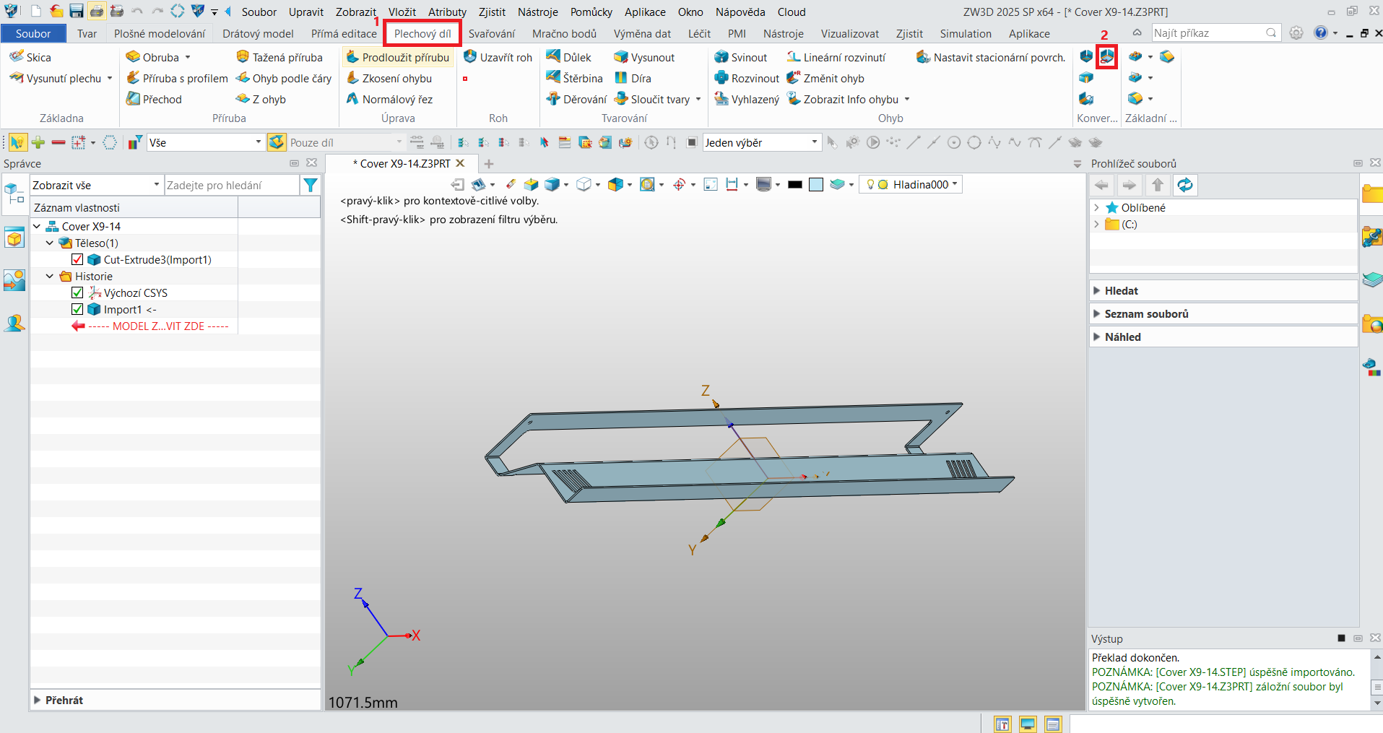Click the Příruba s profilem button
Screen dimensions: 1383x733
(x=177, y=78)
